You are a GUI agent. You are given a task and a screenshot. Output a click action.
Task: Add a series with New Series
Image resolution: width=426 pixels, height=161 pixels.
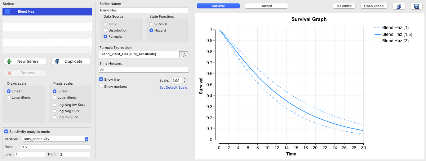25,61
